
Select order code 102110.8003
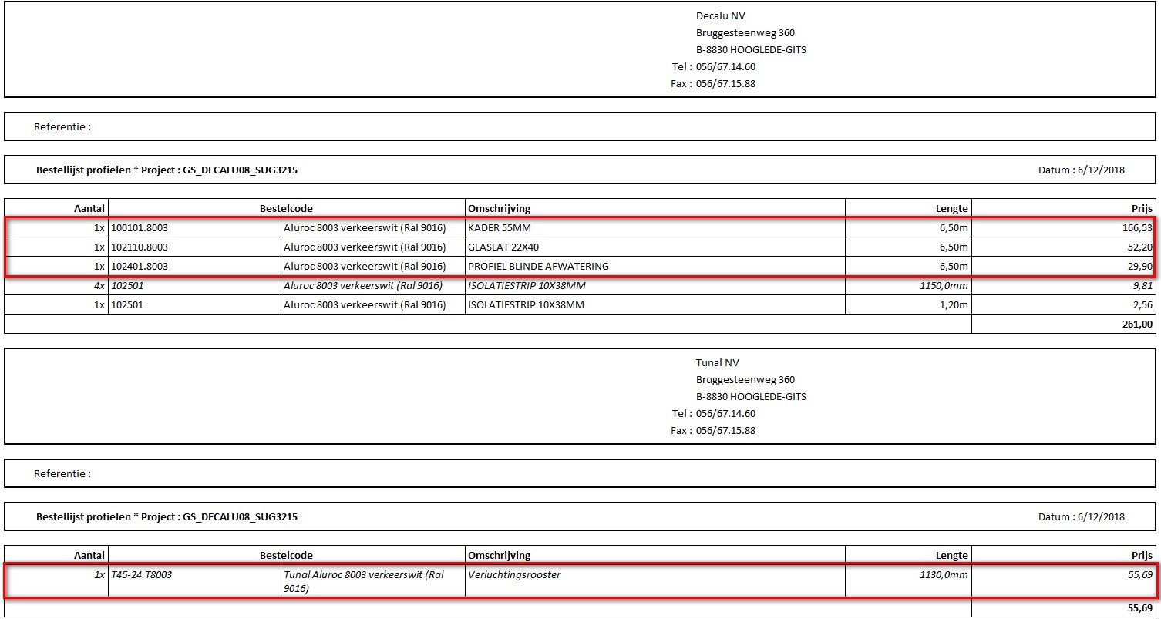pyautogui.click(x=140, y=247)
